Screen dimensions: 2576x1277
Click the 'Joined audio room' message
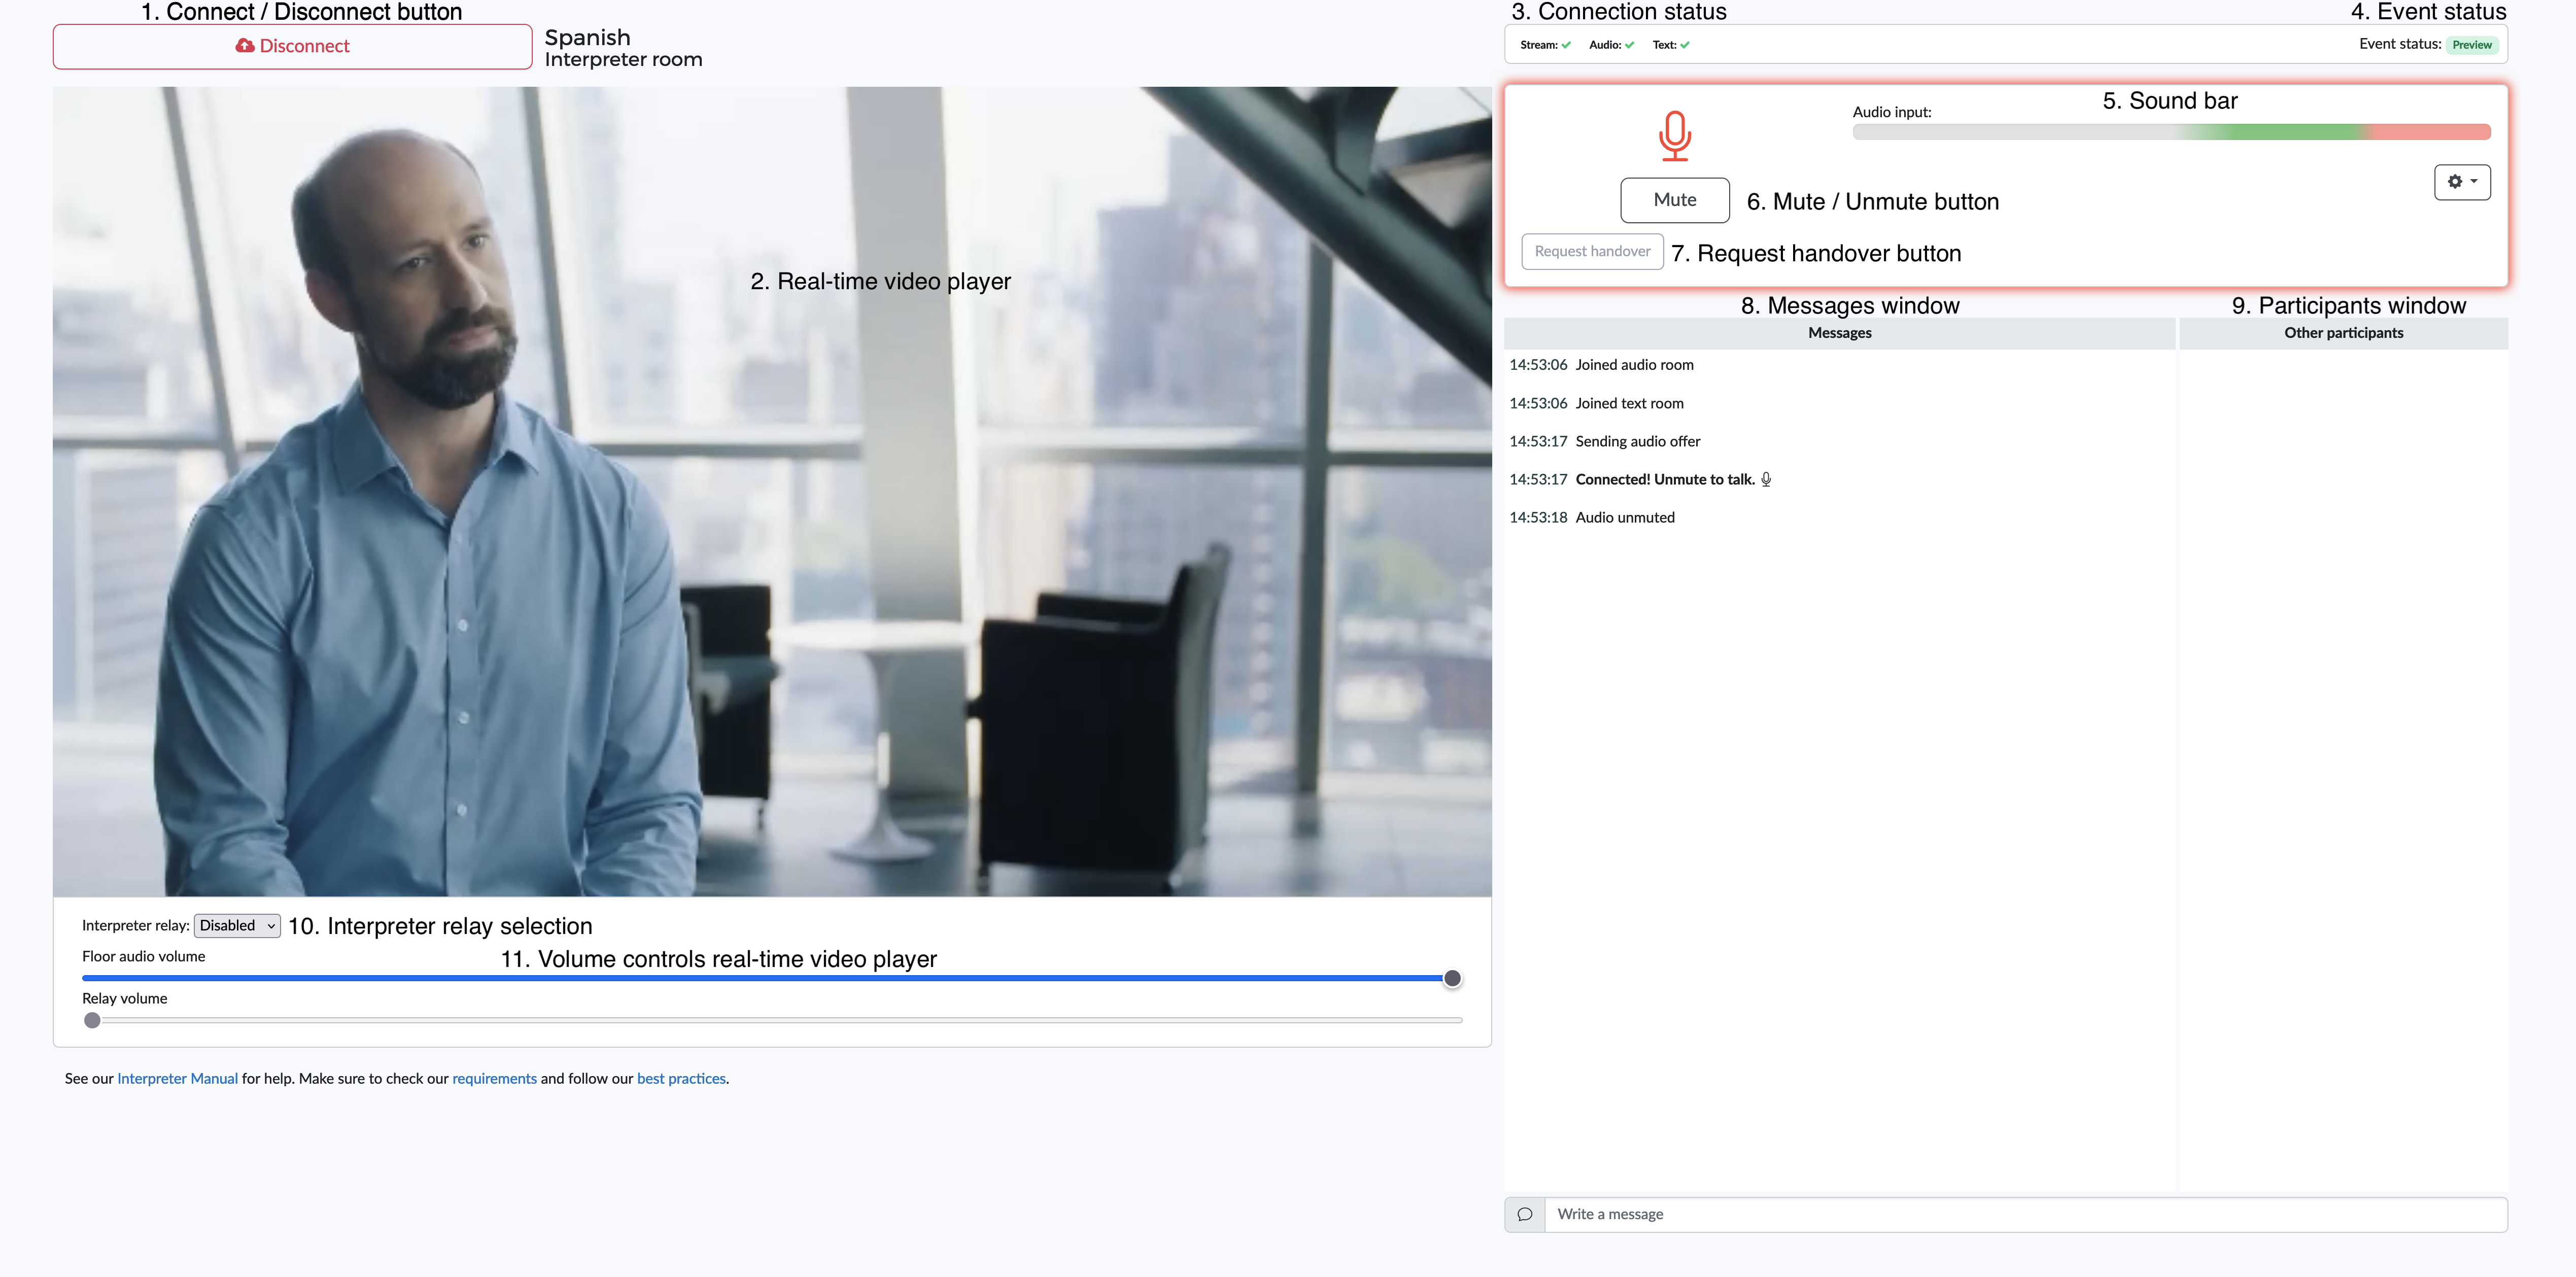point(1634,365)
